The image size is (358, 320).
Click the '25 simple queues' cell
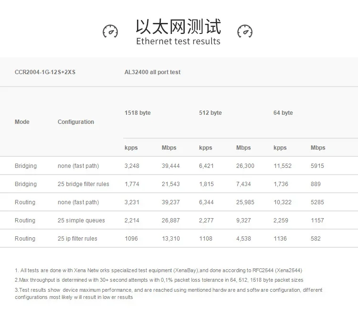pyautogui.click(x=81, y=221)
